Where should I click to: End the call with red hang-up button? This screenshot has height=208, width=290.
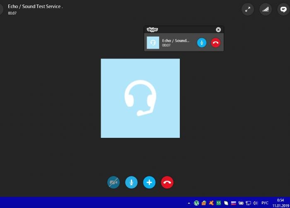coord(167,182)
